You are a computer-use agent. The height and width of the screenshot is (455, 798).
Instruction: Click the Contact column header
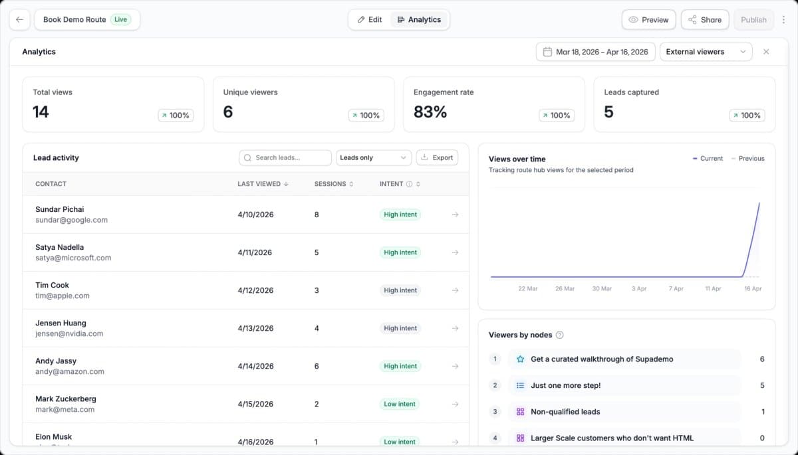pos(51,184)
